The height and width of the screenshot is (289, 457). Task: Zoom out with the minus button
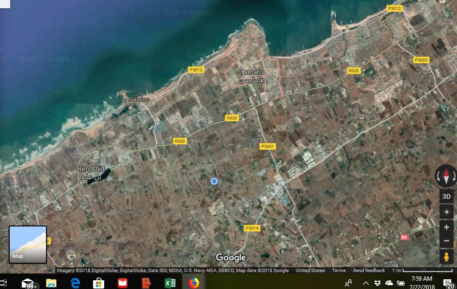[446, 241]
